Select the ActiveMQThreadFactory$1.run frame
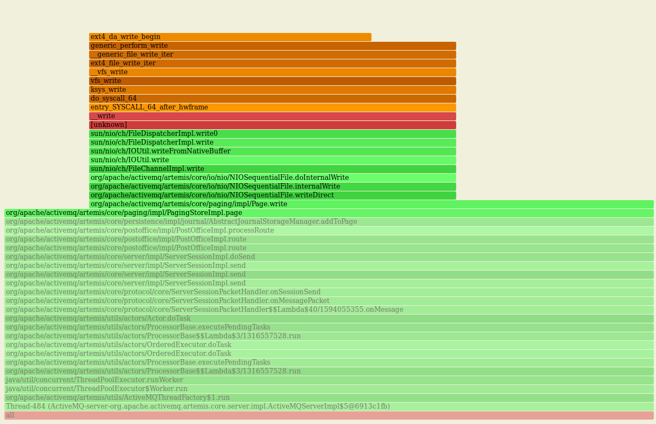The image size is (656, 424). [x=329, y=398]
